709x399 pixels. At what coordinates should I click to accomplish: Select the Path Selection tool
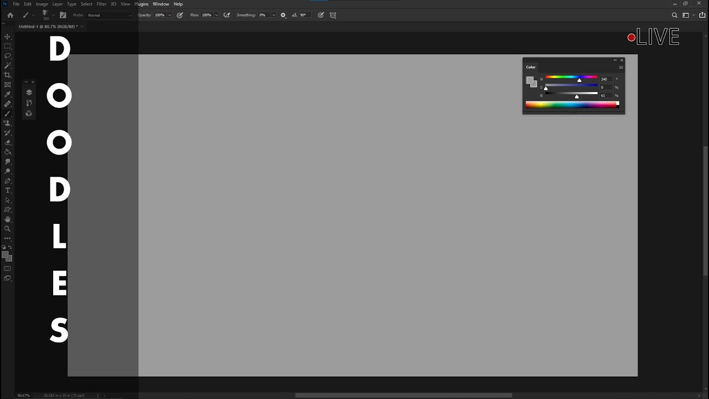[x=7, y=200]
